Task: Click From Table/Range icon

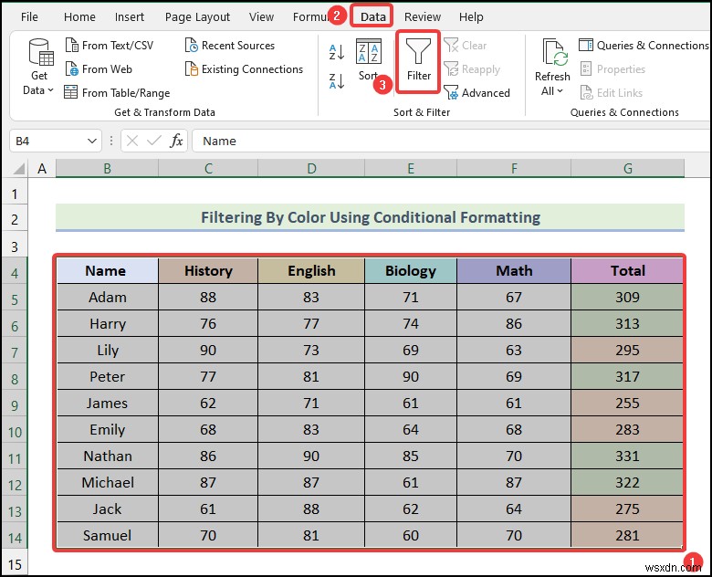Action: 70,92
